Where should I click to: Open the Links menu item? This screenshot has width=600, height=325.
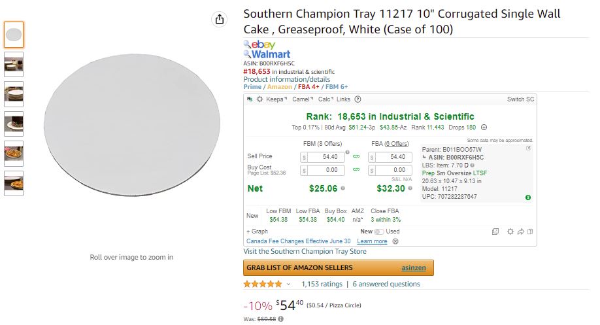(x=343, y=99)
